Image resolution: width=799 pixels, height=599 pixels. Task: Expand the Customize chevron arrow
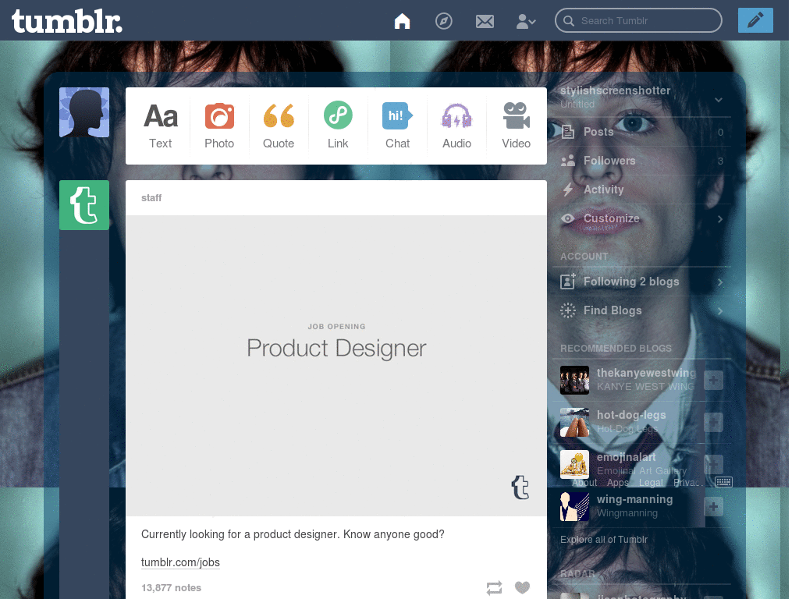[720, 219]
